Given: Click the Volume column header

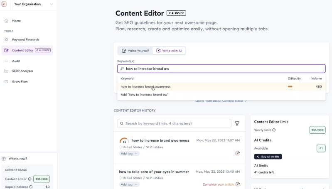Looking at the screenshot, I should 317,79.
